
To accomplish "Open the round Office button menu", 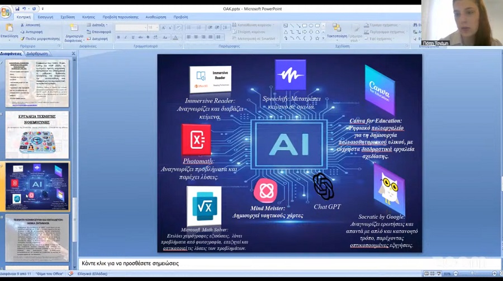I will [x=5, y=12].
